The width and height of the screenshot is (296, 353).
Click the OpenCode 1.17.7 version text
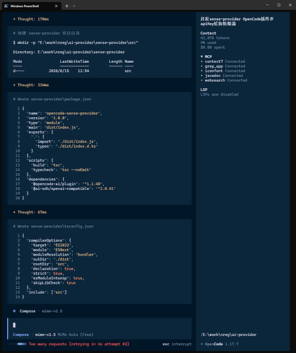pyautogui.click(x=222, y=344)
